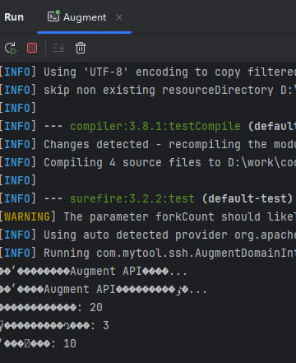Click the Augment run configuration icon
The width and height of the screenshot is (296, 363).
[x=53, y=16]
